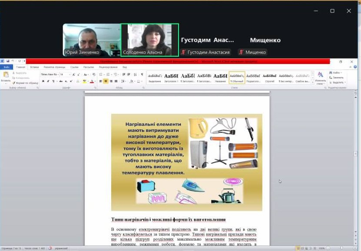Open the Вставка ribbon tab
This screenshot has height=251, width=361.
point(35,67)
